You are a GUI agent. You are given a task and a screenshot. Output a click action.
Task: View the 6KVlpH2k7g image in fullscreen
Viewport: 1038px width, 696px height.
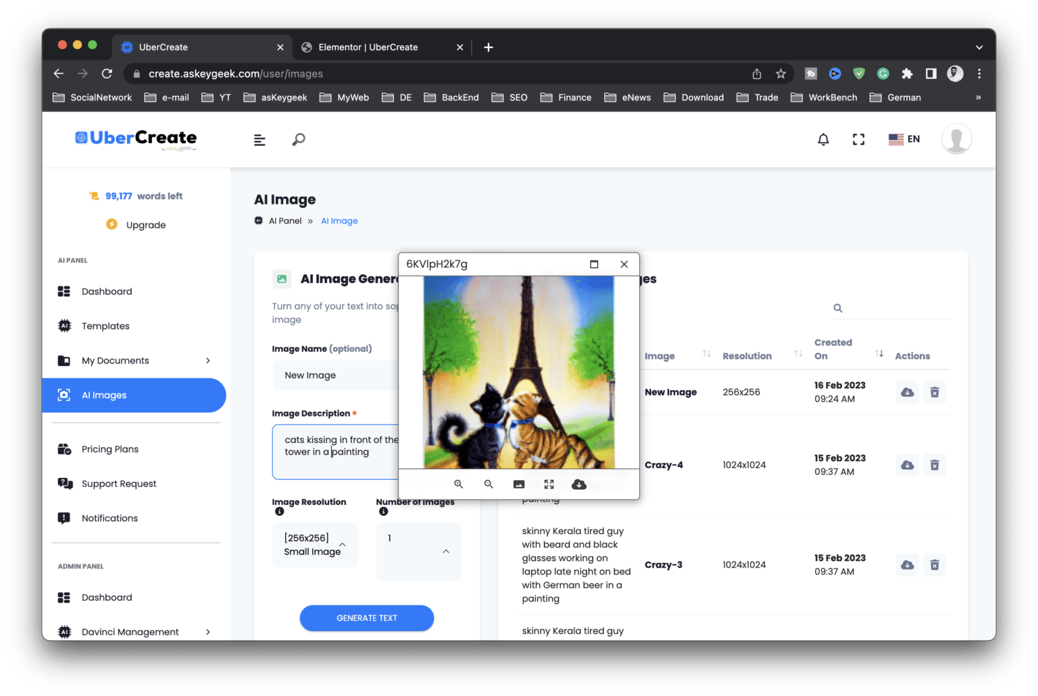click(548, 484)
